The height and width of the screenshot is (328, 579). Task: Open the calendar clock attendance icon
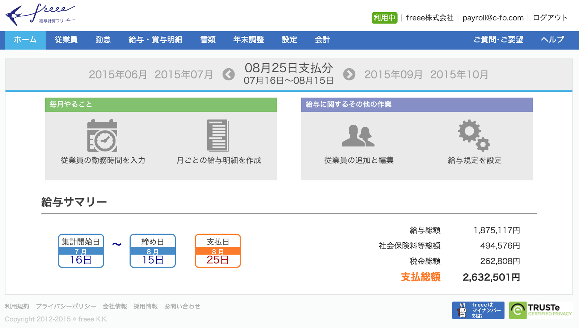102,136
